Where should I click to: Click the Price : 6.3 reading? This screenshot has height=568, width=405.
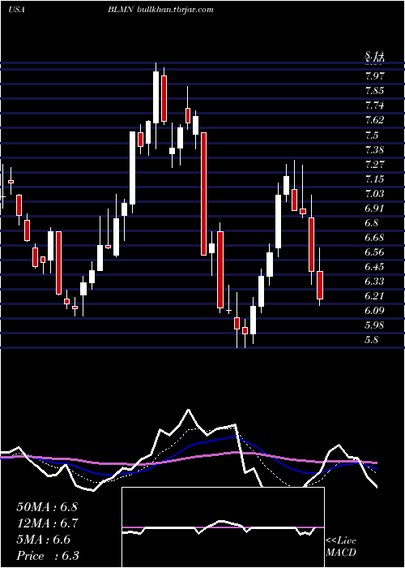[48, 556]
